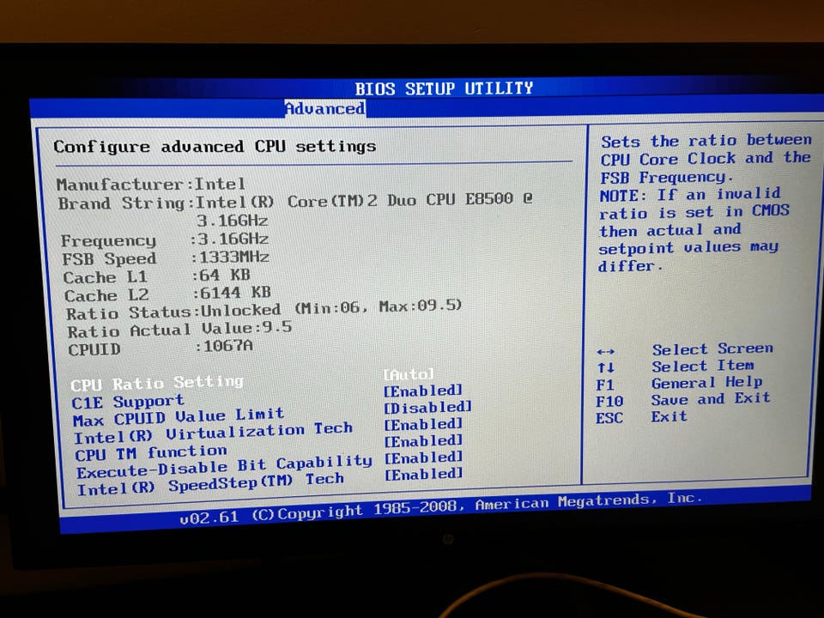Click the Frequency :3.16GHz line
Screen dimensions: 824x618
click(x=165, y=239)
